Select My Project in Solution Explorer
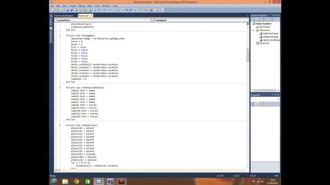The width and height of the screenshot is (330, 185). click(265, 27)
